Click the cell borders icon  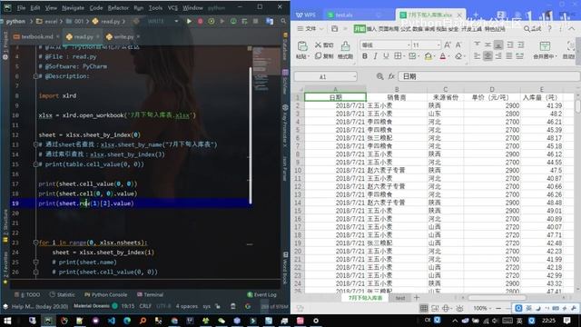coord(398,56)
